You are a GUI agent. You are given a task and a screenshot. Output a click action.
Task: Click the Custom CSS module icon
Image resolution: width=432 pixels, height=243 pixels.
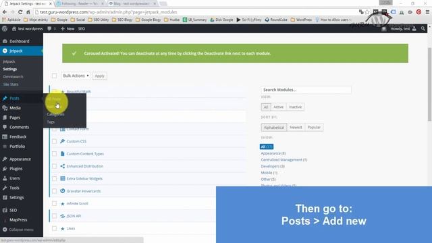pos(63,141)
